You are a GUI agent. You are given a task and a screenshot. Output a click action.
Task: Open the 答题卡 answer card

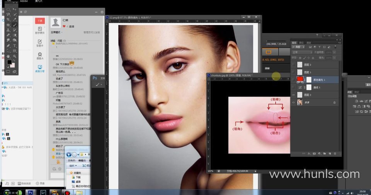(x=40, y=43)
